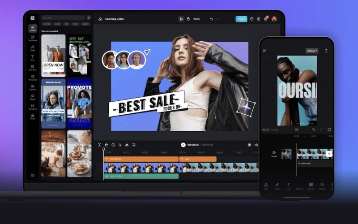This screenshot has height=224, width=358.
Task: Open the notifications gift icon with badge
Action: [265, 19]
